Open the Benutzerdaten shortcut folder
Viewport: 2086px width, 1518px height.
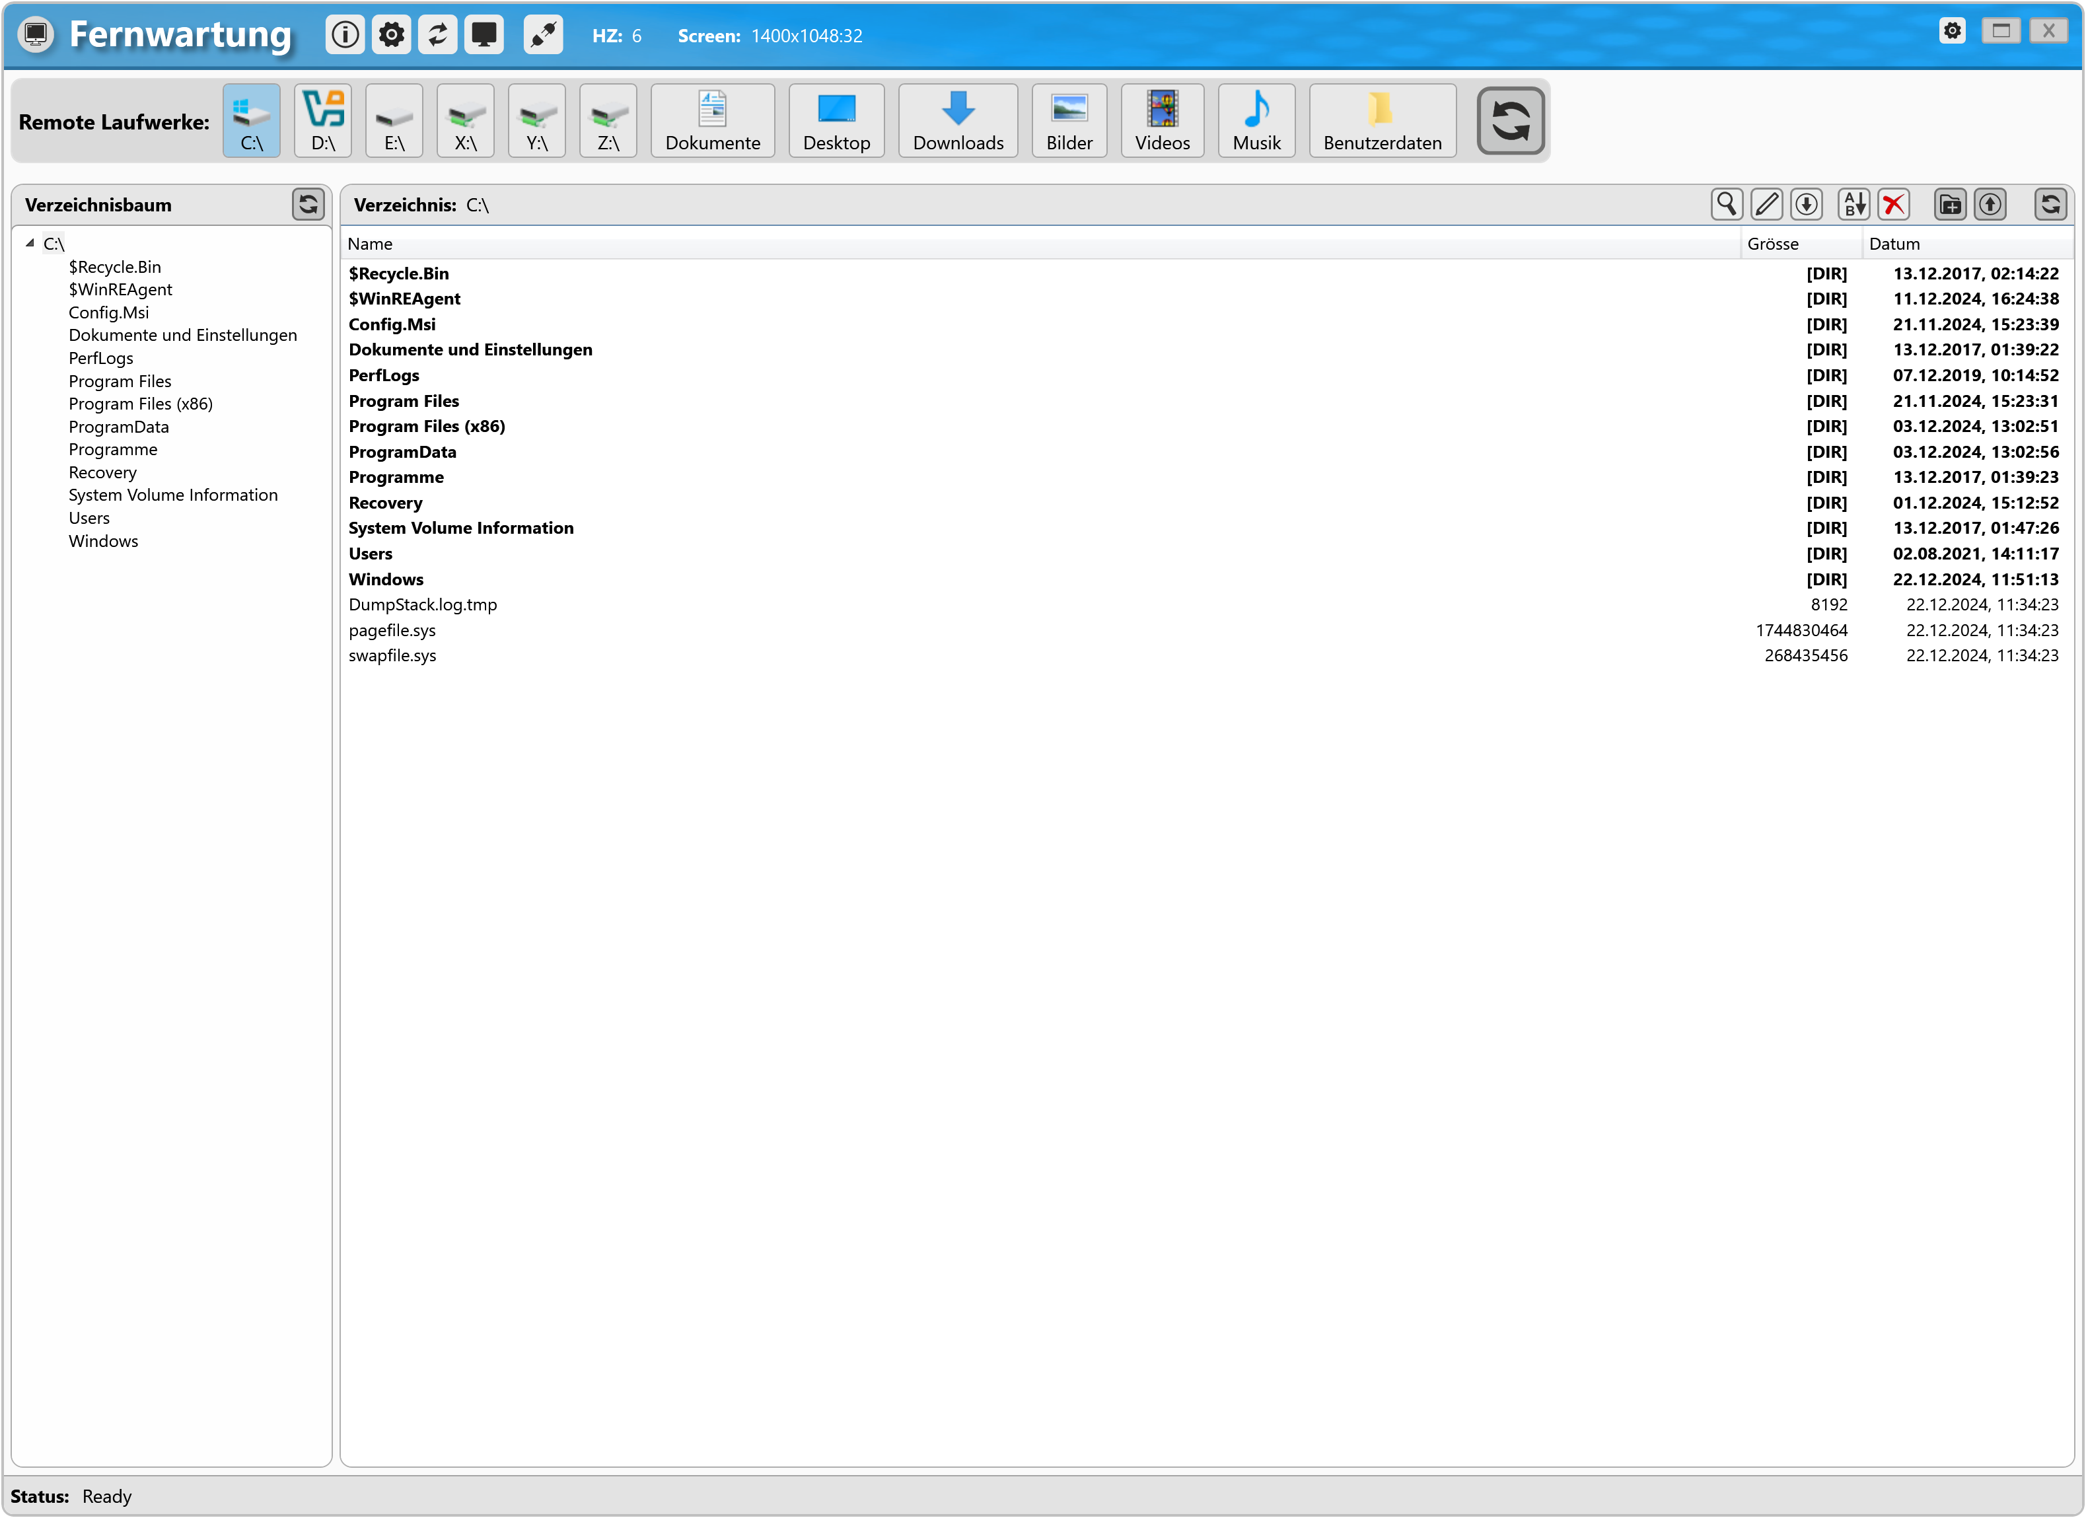1381,120
